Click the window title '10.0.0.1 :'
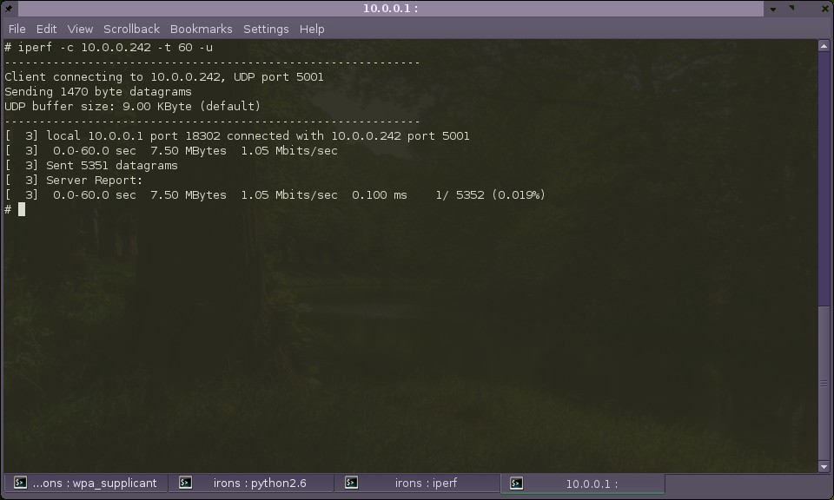Image resolution: width=834 pixels, height=500 pixels. [x=390, y=9]
